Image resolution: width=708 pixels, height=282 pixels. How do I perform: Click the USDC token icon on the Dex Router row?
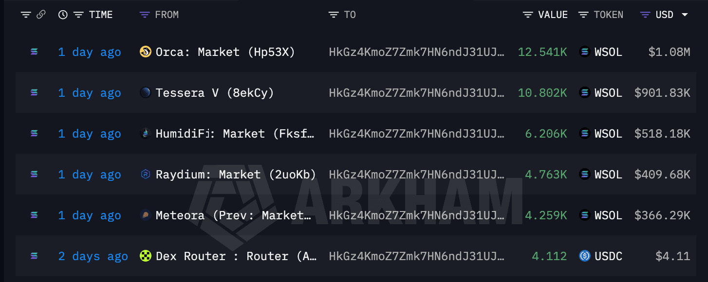pos(585,256)
